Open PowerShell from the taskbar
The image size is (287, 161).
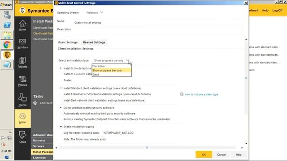[7, 25]
